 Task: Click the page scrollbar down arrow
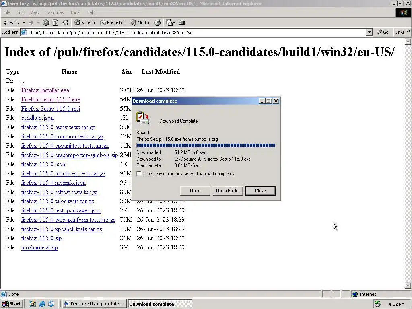pyautogui.click(x=408, y=285)
